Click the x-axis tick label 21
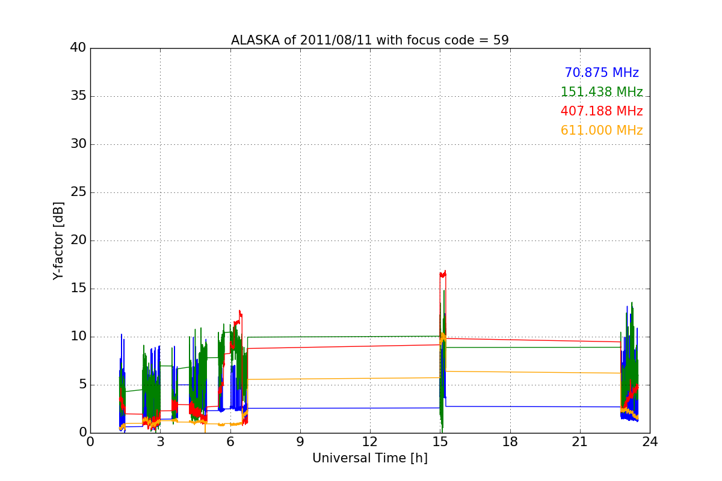Screen dimensions: 722x481 coord(580,441)
